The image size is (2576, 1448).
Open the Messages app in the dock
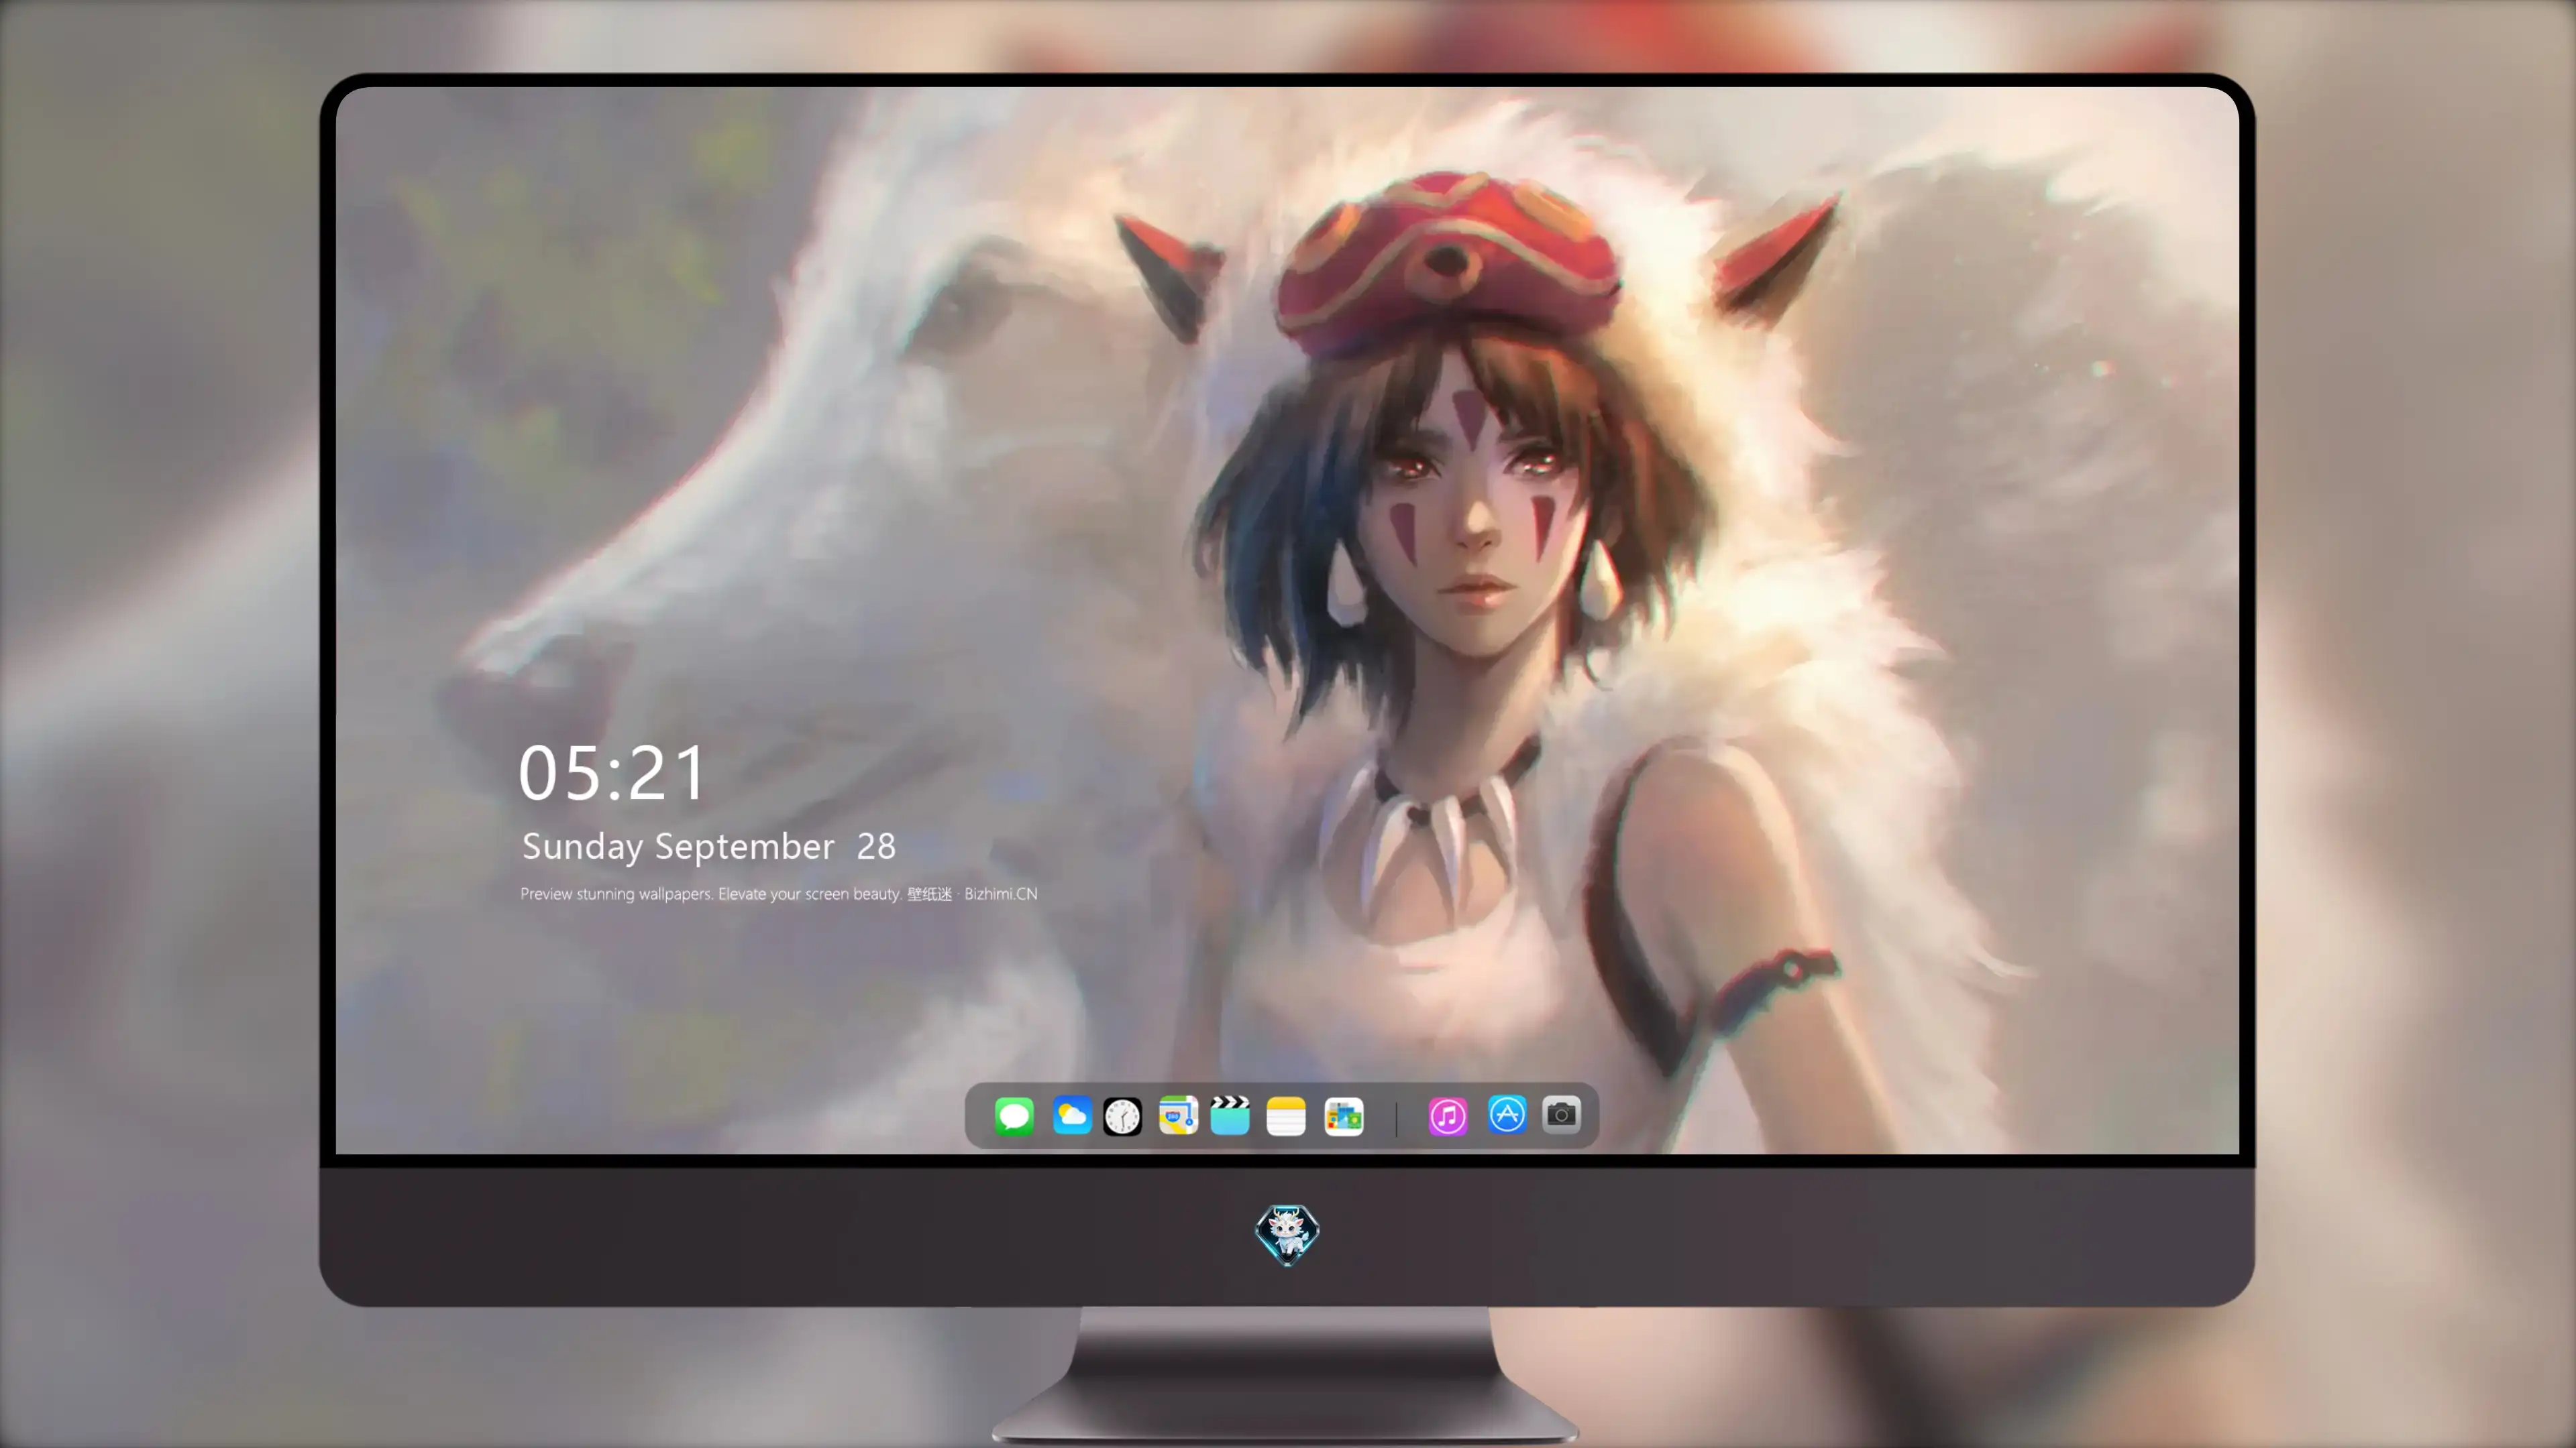pos(1014,1115)
